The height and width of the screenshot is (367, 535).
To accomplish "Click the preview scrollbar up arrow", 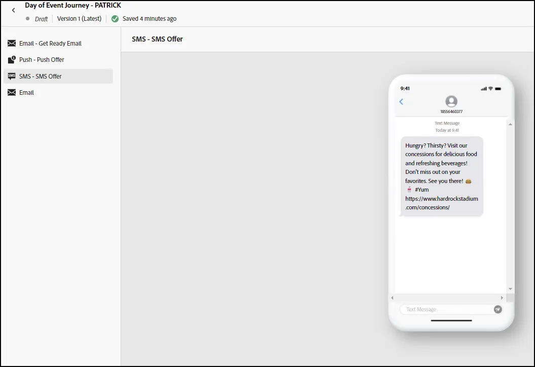I will click(511, 124).
